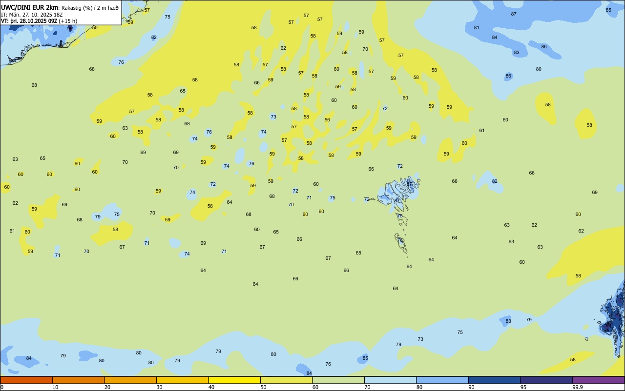Select the navy 95–99.9 legend swatch

[x=546, y=380]
